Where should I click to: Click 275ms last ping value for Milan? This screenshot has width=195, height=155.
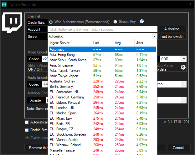click(98, 118)
